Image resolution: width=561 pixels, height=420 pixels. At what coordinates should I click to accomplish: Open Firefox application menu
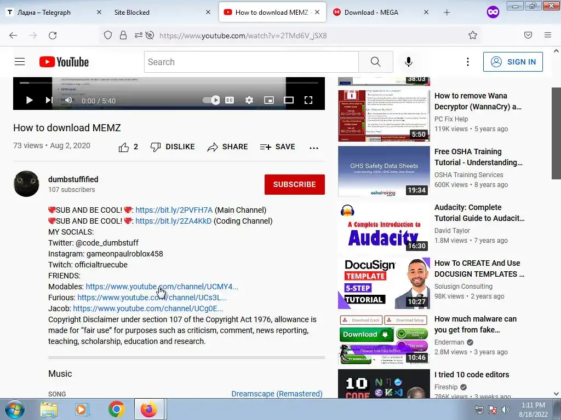coord(548,35)
